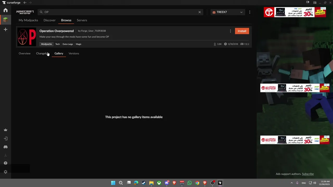Open the modpack's three-dot options menu

pos(230,31)
